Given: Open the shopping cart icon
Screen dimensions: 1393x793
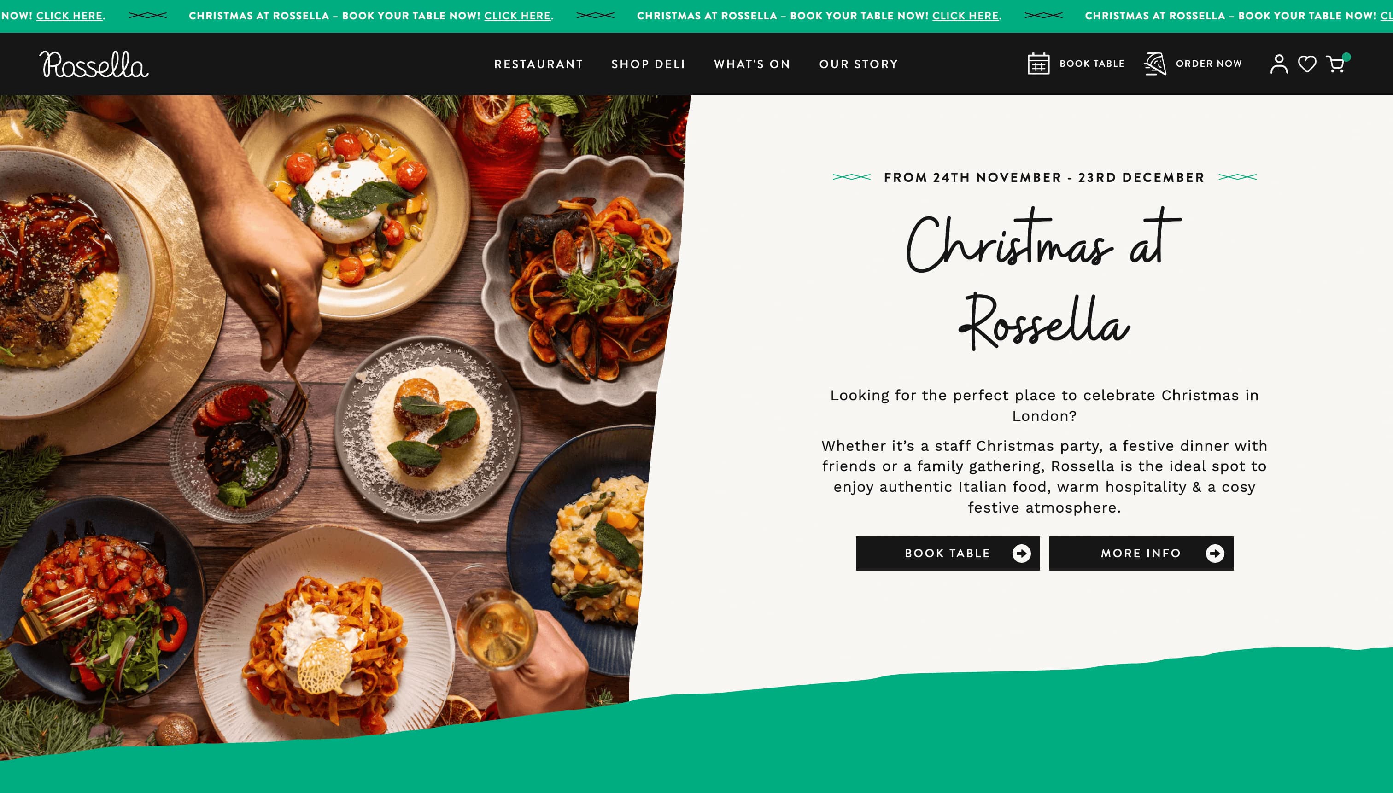Looking at the screenshot, I should pyautogui.click(x=1336, y=63).
